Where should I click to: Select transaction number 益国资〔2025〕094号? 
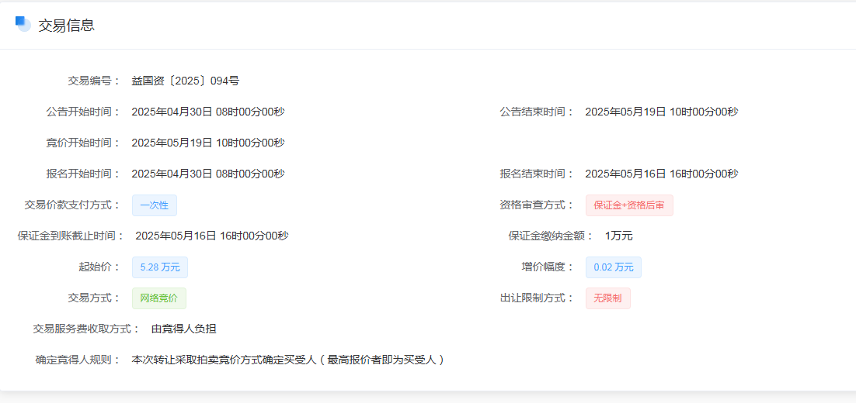[x=185, y=81]
